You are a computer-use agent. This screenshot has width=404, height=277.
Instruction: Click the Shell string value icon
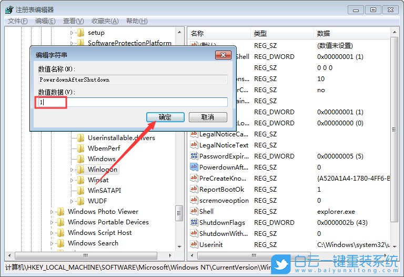(x=194, y=212)
